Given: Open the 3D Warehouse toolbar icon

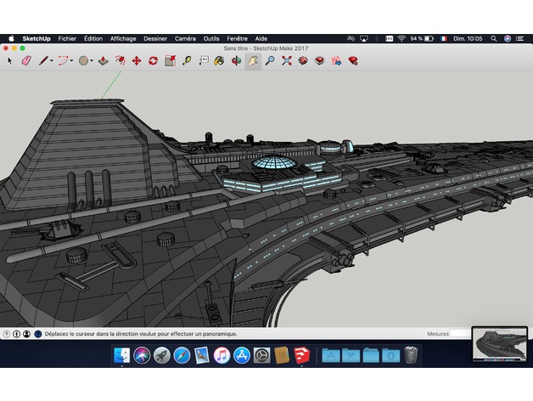Looking at the screenshot, I should 303,61.
